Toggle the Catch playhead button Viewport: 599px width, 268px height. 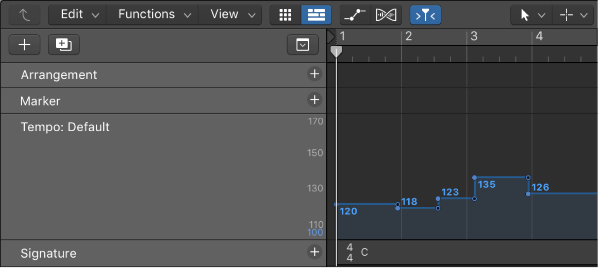click(x=426, y=15)
